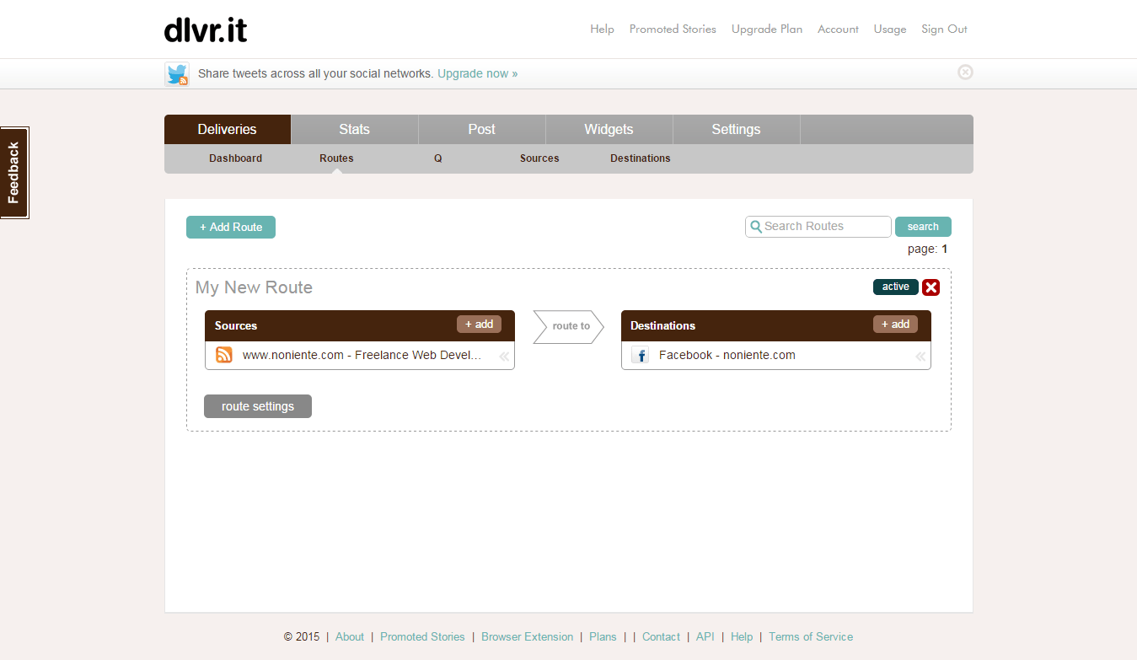Click the Upgrade now link
Image resolution: width=1137 pixels, height=660 pixels.
(x=477, y=73)
